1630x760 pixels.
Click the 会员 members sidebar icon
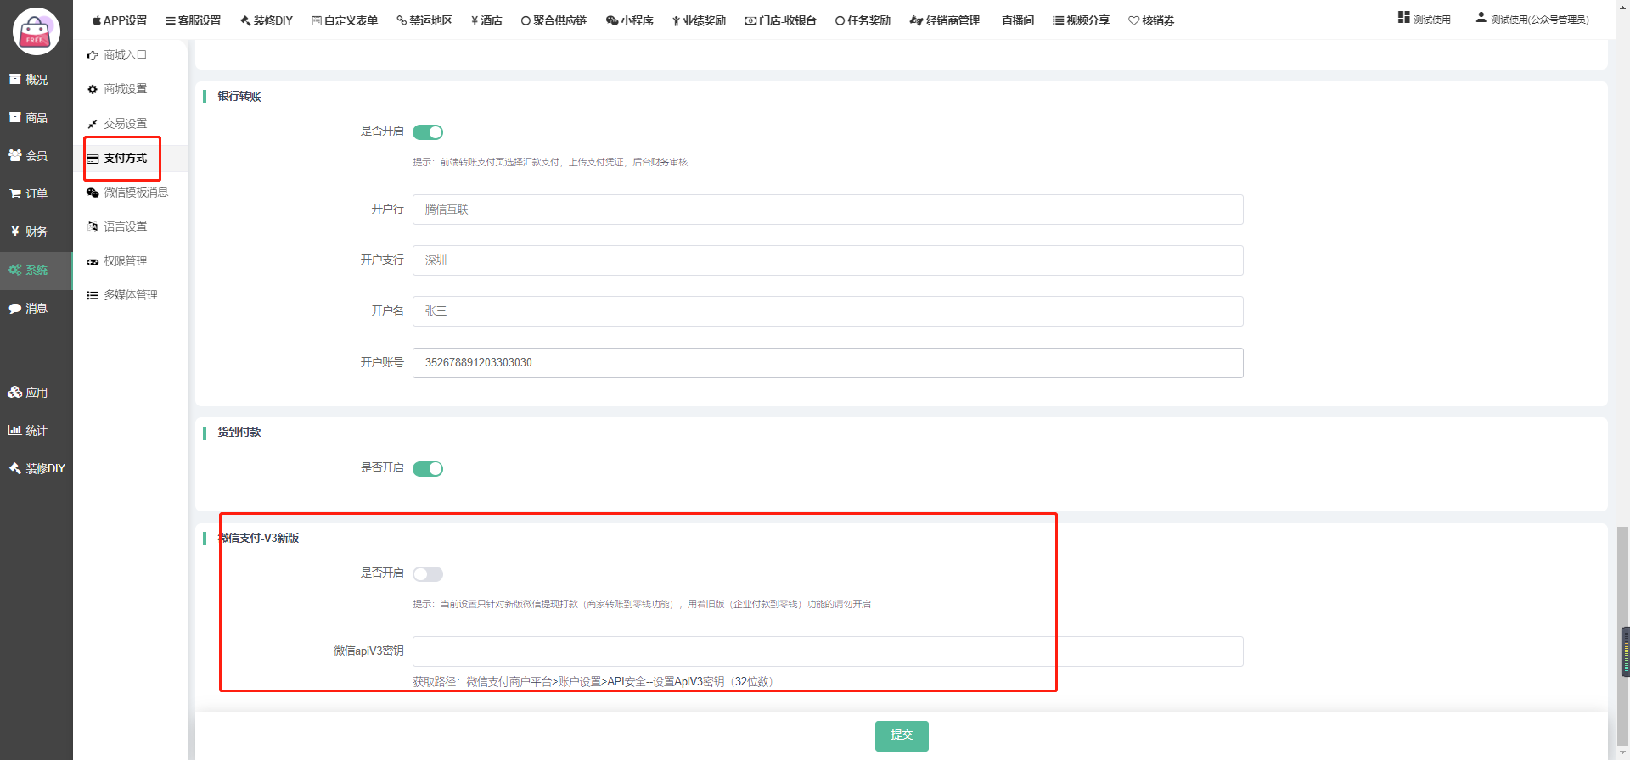(x=15, y=156)
